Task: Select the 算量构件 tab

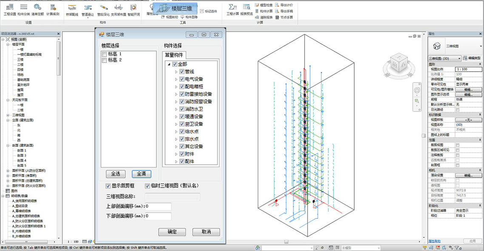Action: (x=174, y=55)
